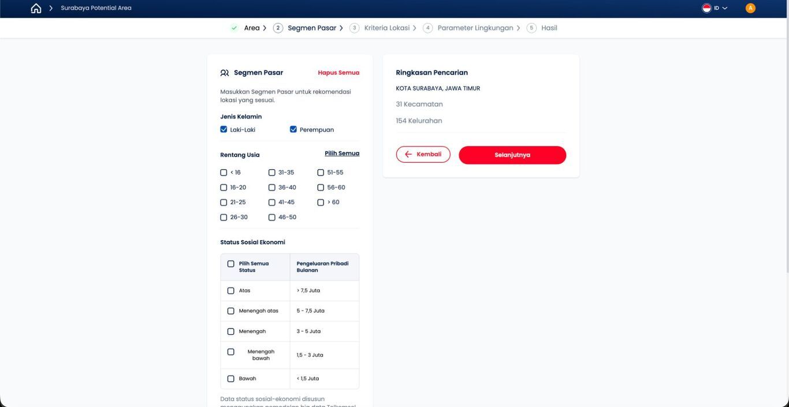Viewport: 789px width, 407px height.
Task: Enable the 26-30 age checkbox
Action: [x=224, y=218]
